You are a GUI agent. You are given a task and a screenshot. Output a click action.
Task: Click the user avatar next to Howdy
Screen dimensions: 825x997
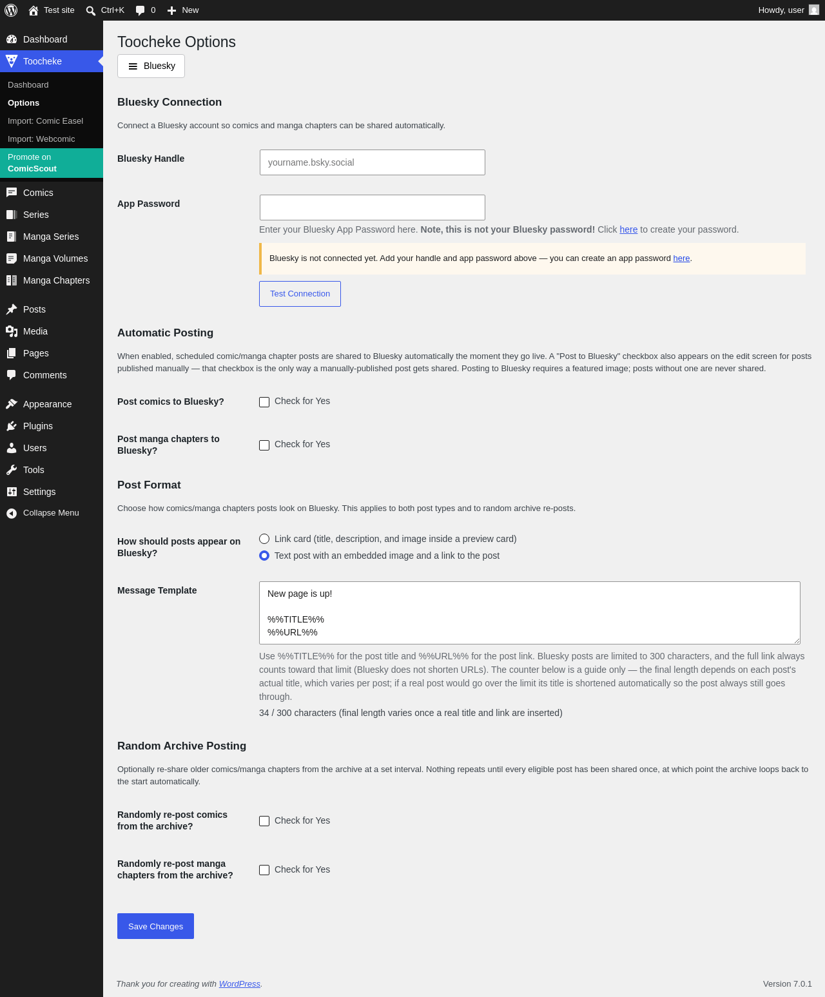814,10
